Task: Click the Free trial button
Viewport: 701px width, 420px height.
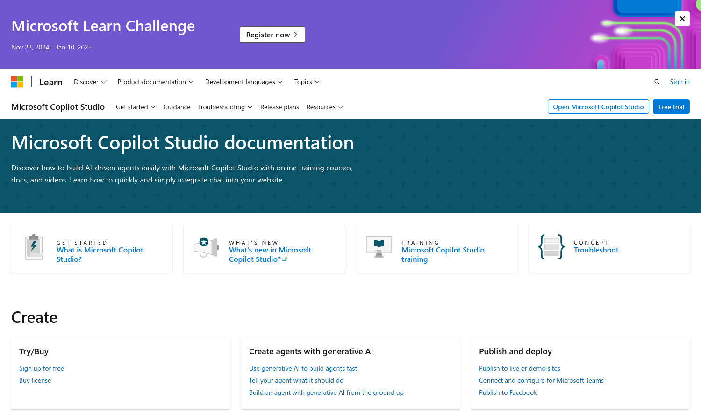Action: point(671,107)
